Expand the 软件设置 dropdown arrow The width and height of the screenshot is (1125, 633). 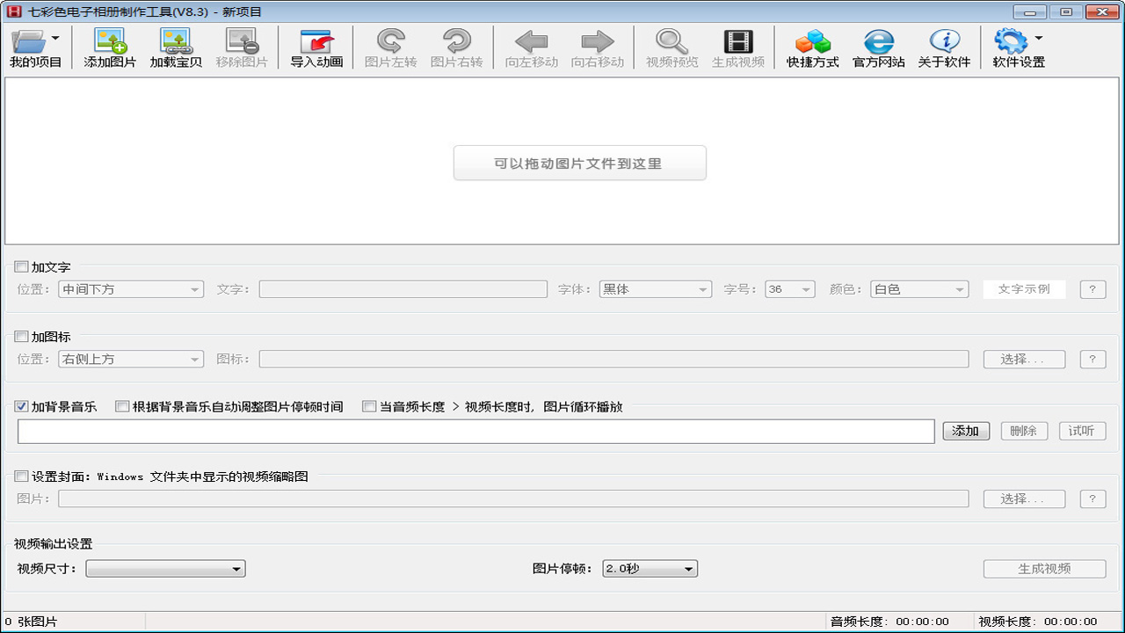[1038, 39]
